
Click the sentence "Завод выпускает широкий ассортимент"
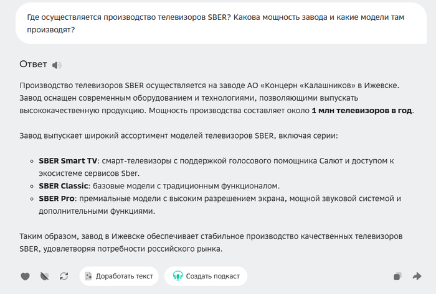[187, 136]
